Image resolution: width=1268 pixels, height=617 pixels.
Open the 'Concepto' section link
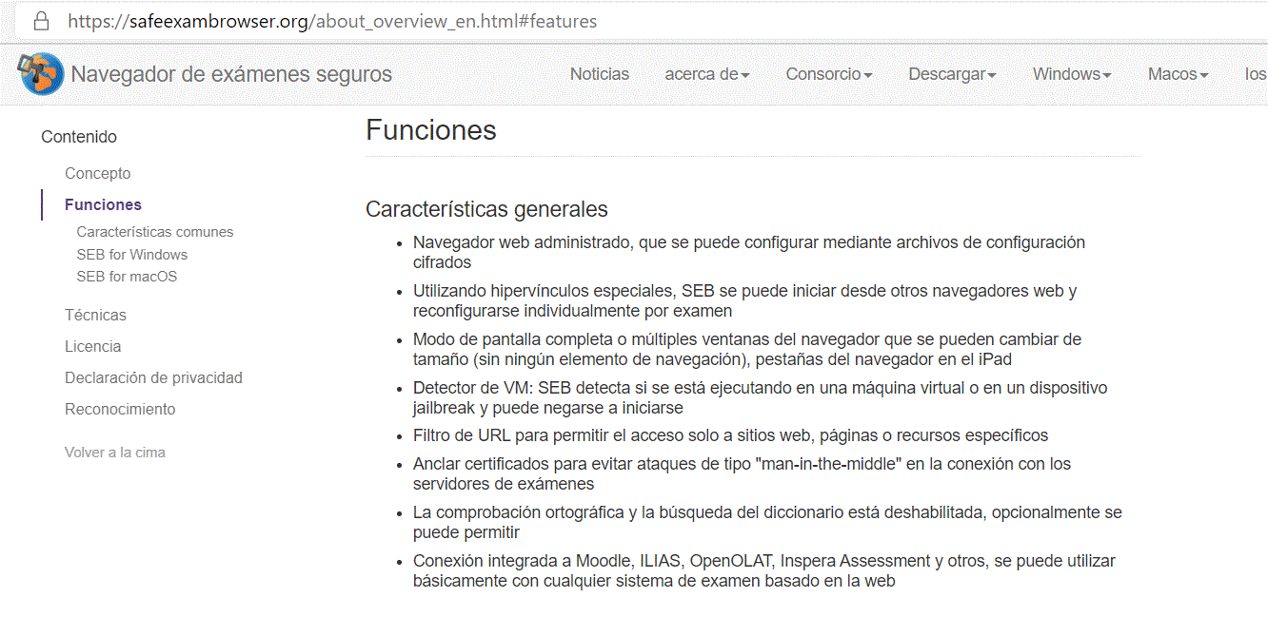tap(97, 173)
